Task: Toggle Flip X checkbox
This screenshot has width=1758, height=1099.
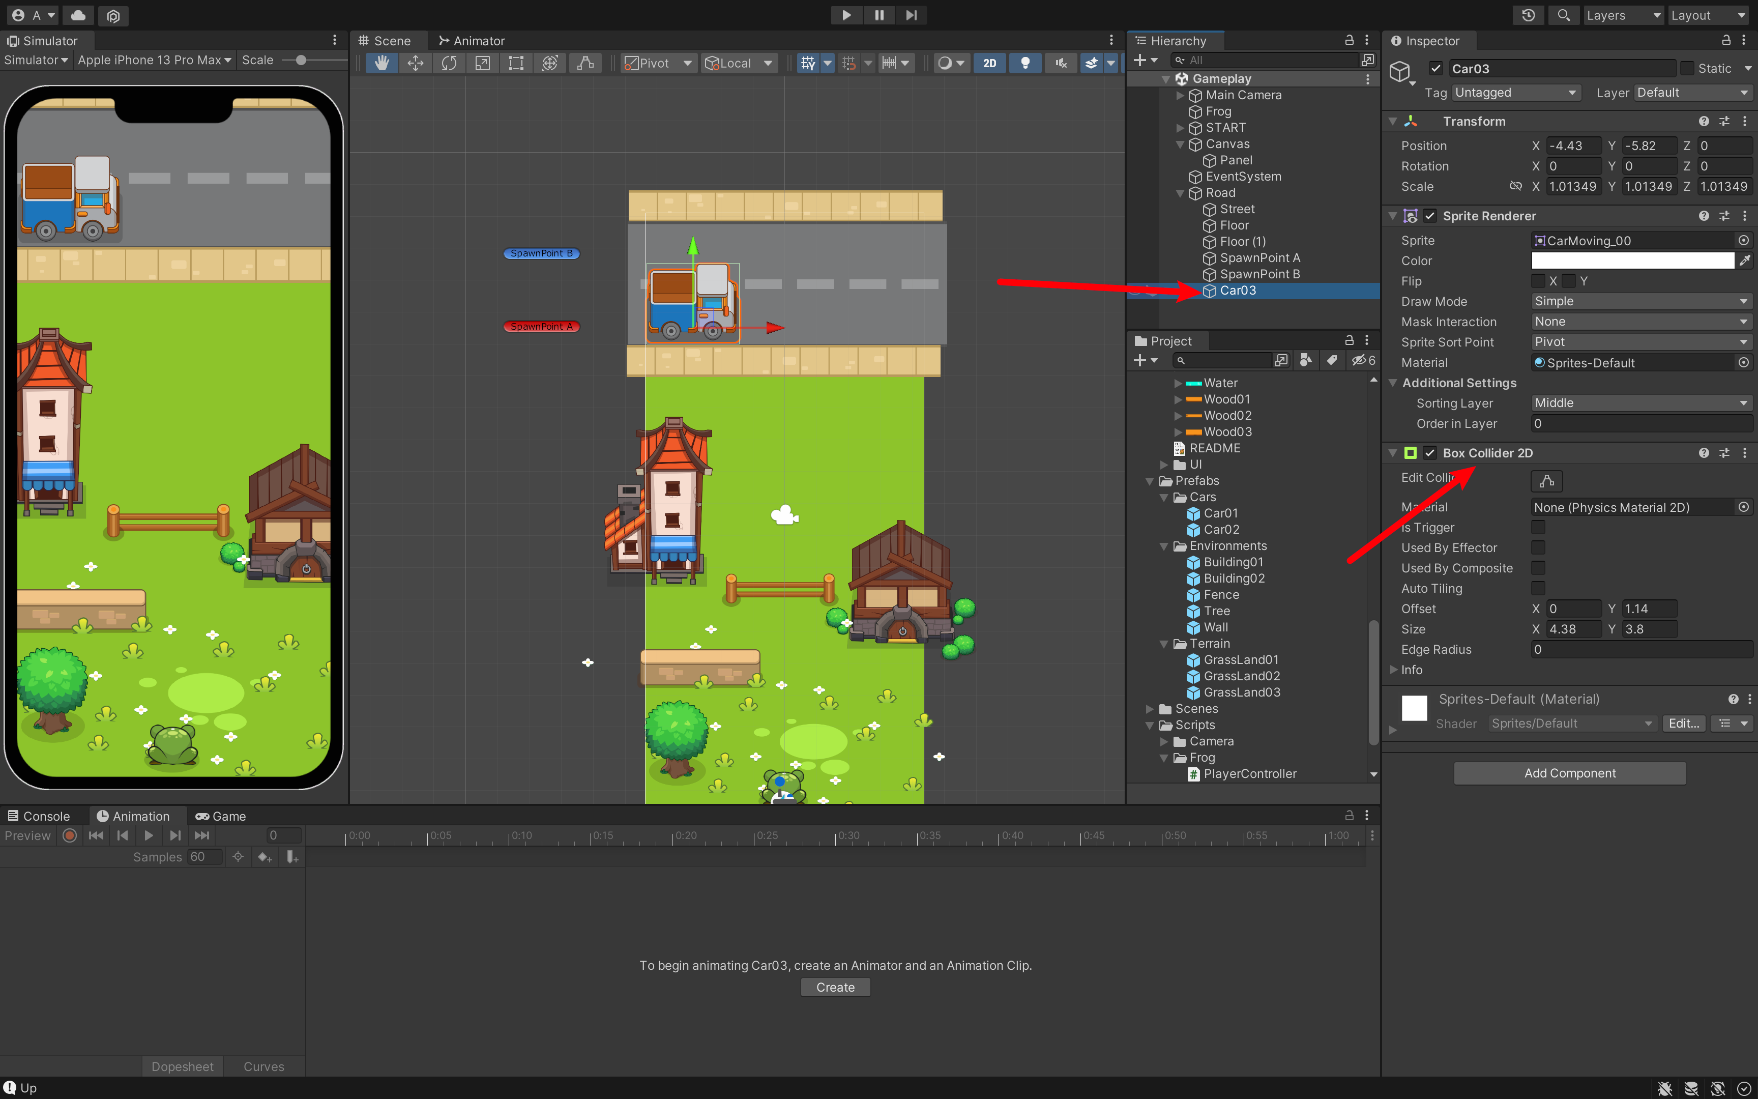Action: 1538,280
